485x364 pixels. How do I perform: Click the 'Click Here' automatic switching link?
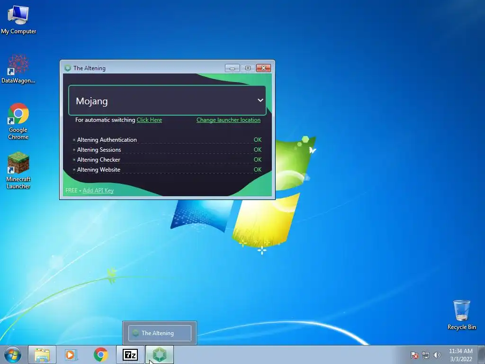tap(149, 120)
